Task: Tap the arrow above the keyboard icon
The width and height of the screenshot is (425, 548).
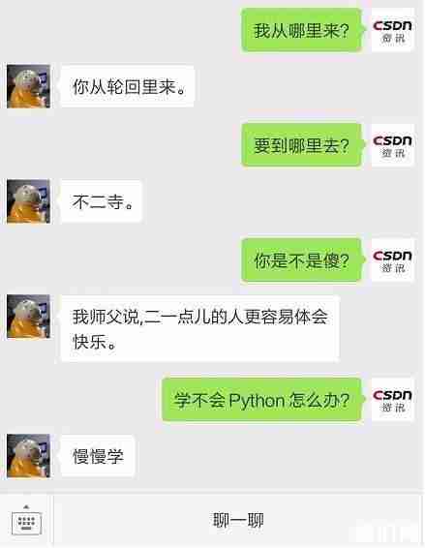Action: pyautogui.click(x=26, y=506)
